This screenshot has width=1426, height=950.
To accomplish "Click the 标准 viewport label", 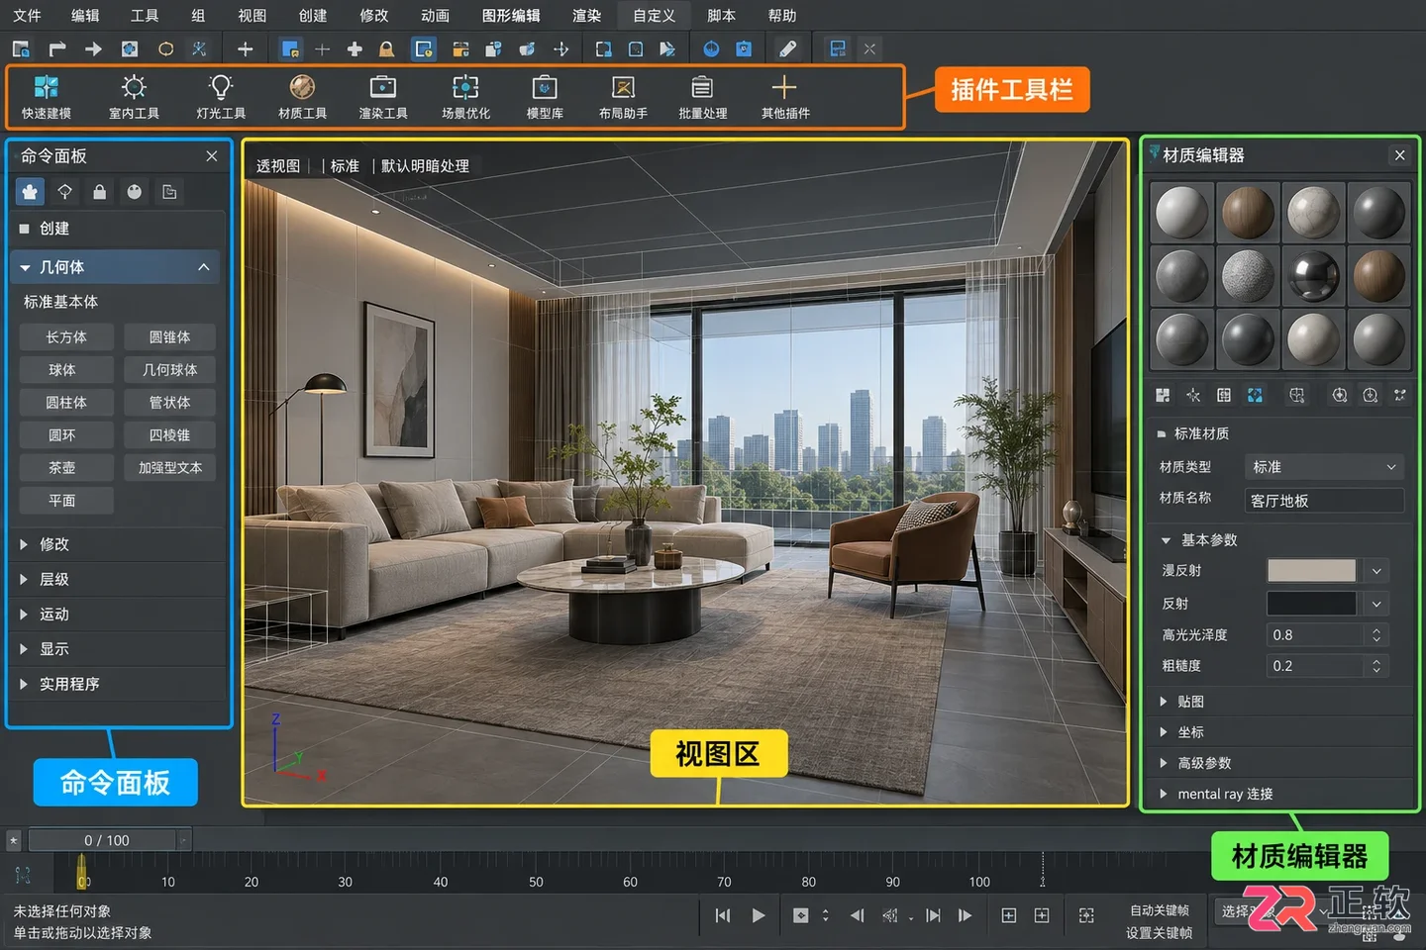I will 345,166.
